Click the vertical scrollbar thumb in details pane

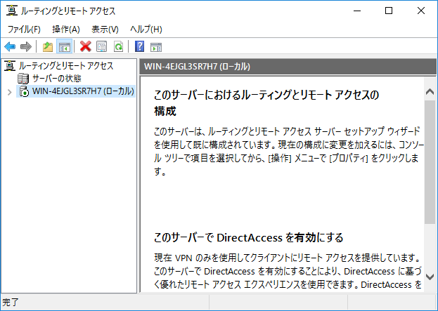coord(430,161)
